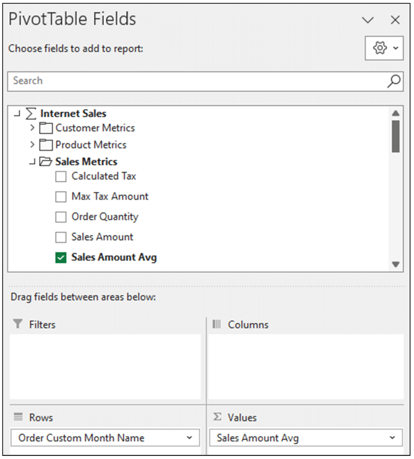Click the Product Metrics folder icon
The width and height of the screenshot is (414, 459).
tap(46, 144)
